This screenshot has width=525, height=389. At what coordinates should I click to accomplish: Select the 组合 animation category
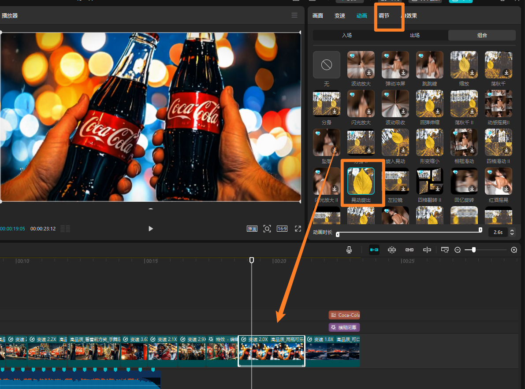[482, 35]
